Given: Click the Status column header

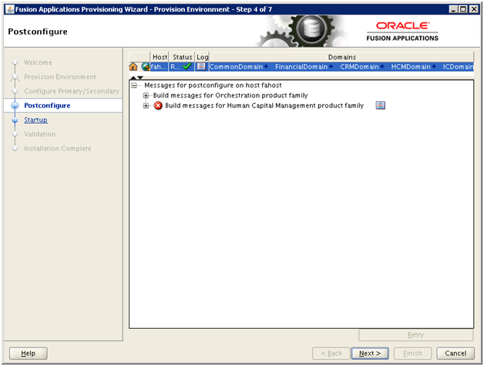Looking at the screenshot, I should [182, 57].
